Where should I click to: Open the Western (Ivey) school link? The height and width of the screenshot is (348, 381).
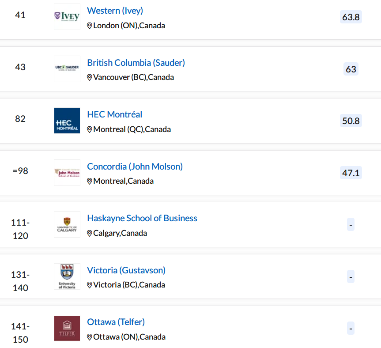115,11
